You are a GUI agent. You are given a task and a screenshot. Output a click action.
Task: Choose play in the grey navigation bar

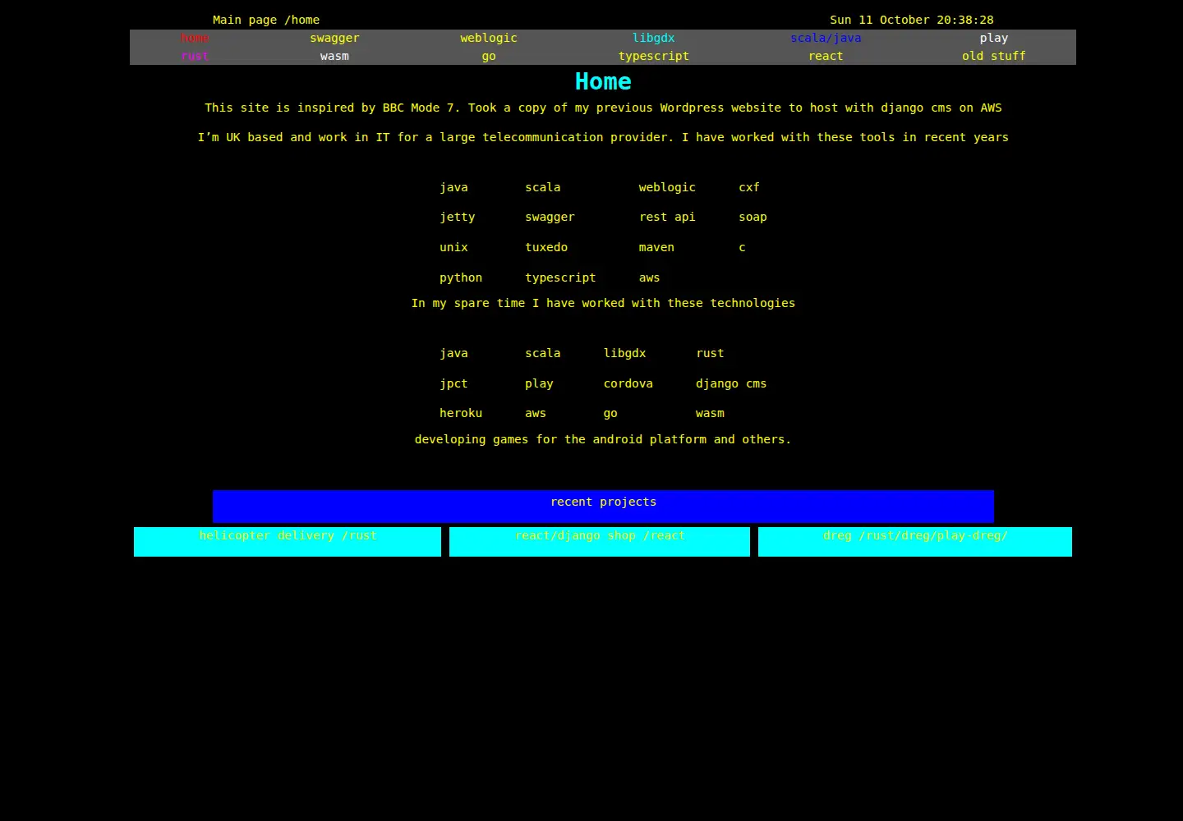[994, 38]
